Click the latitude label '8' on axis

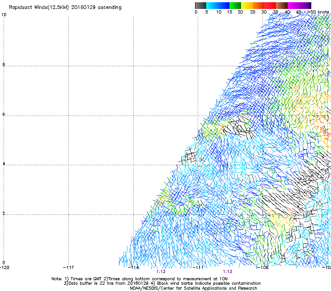(4, 64)
